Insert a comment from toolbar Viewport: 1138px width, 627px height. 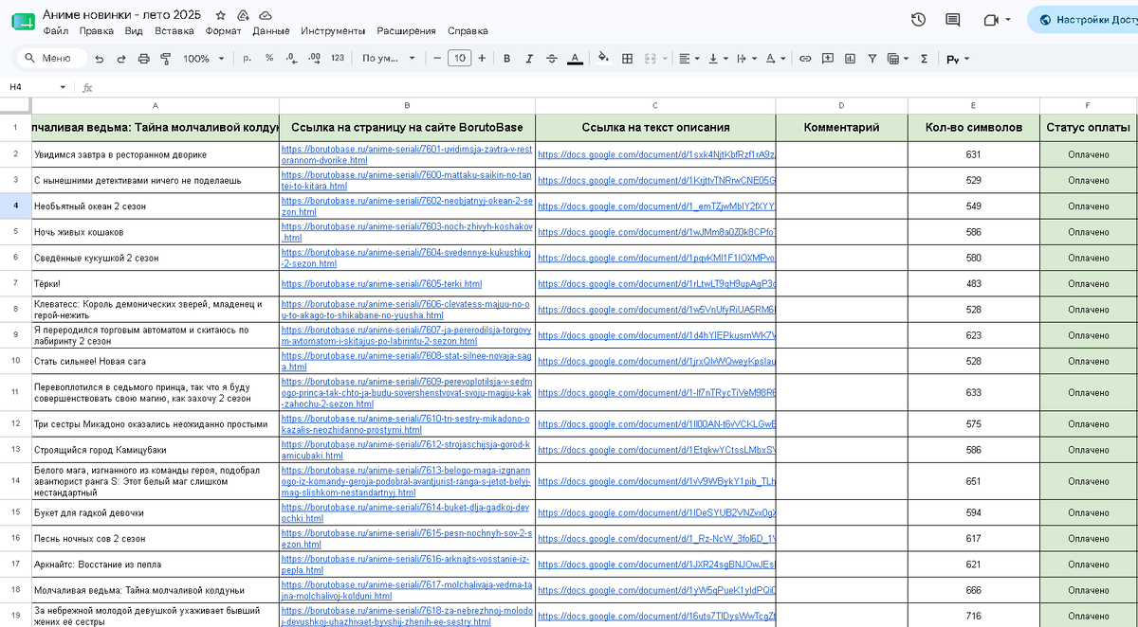[x=827, y=59]
